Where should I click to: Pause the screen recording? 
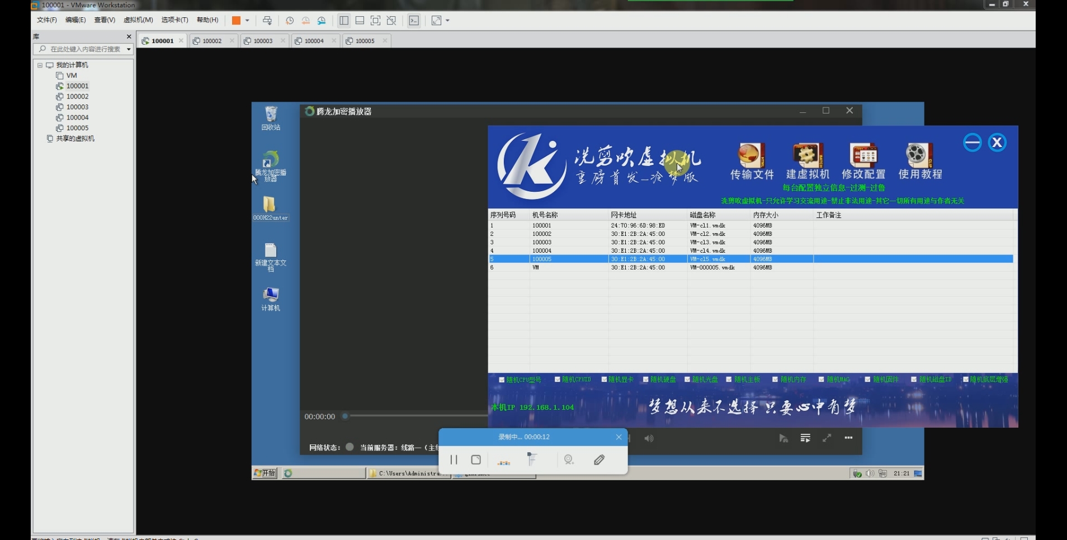pyautogui.click(x=454, y=460)
